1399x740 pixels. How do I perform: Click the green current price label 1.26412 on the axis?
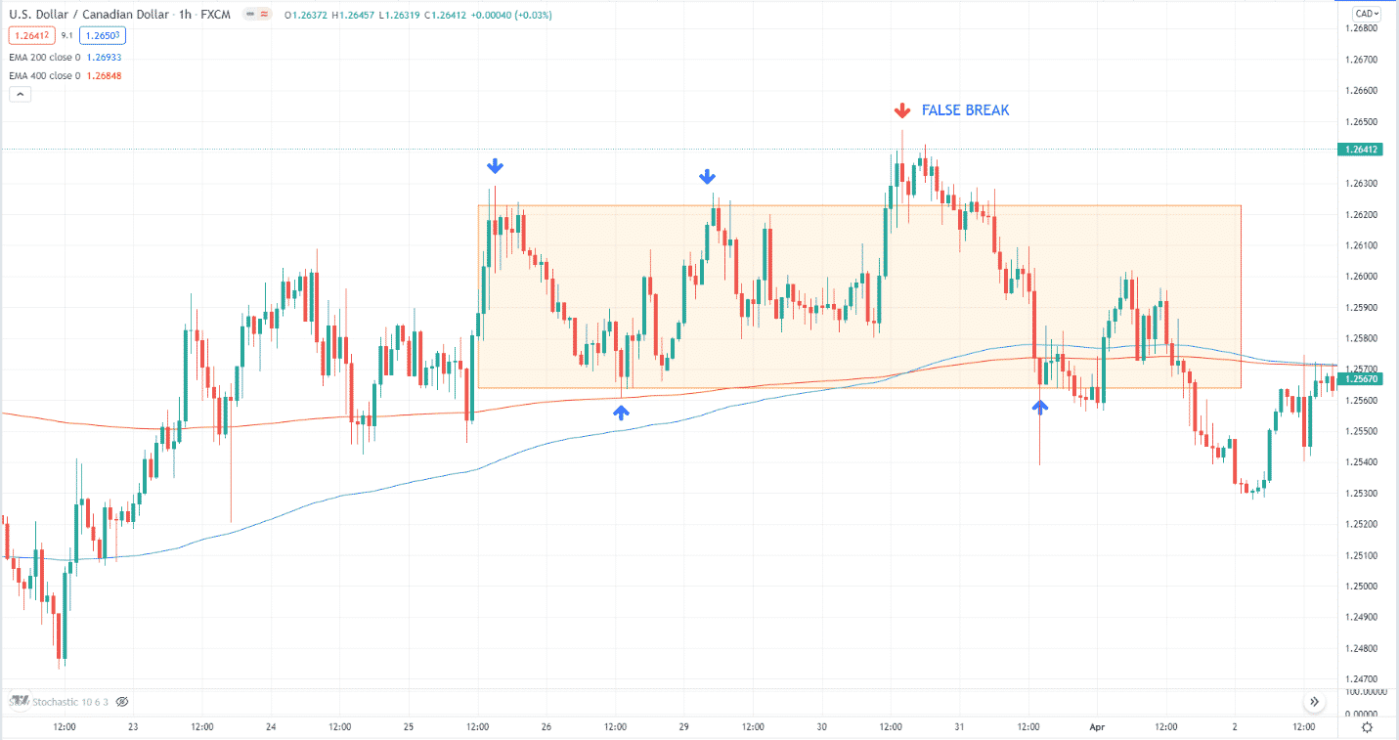(1360, 150)
